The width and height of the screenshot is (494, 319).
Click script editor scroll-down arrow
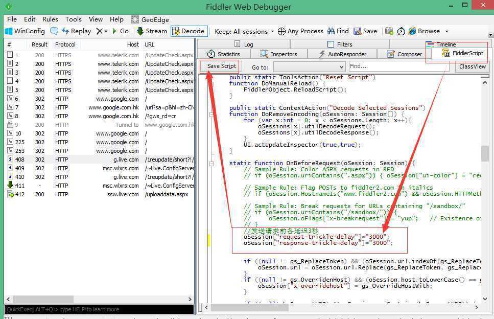point(485,299)
